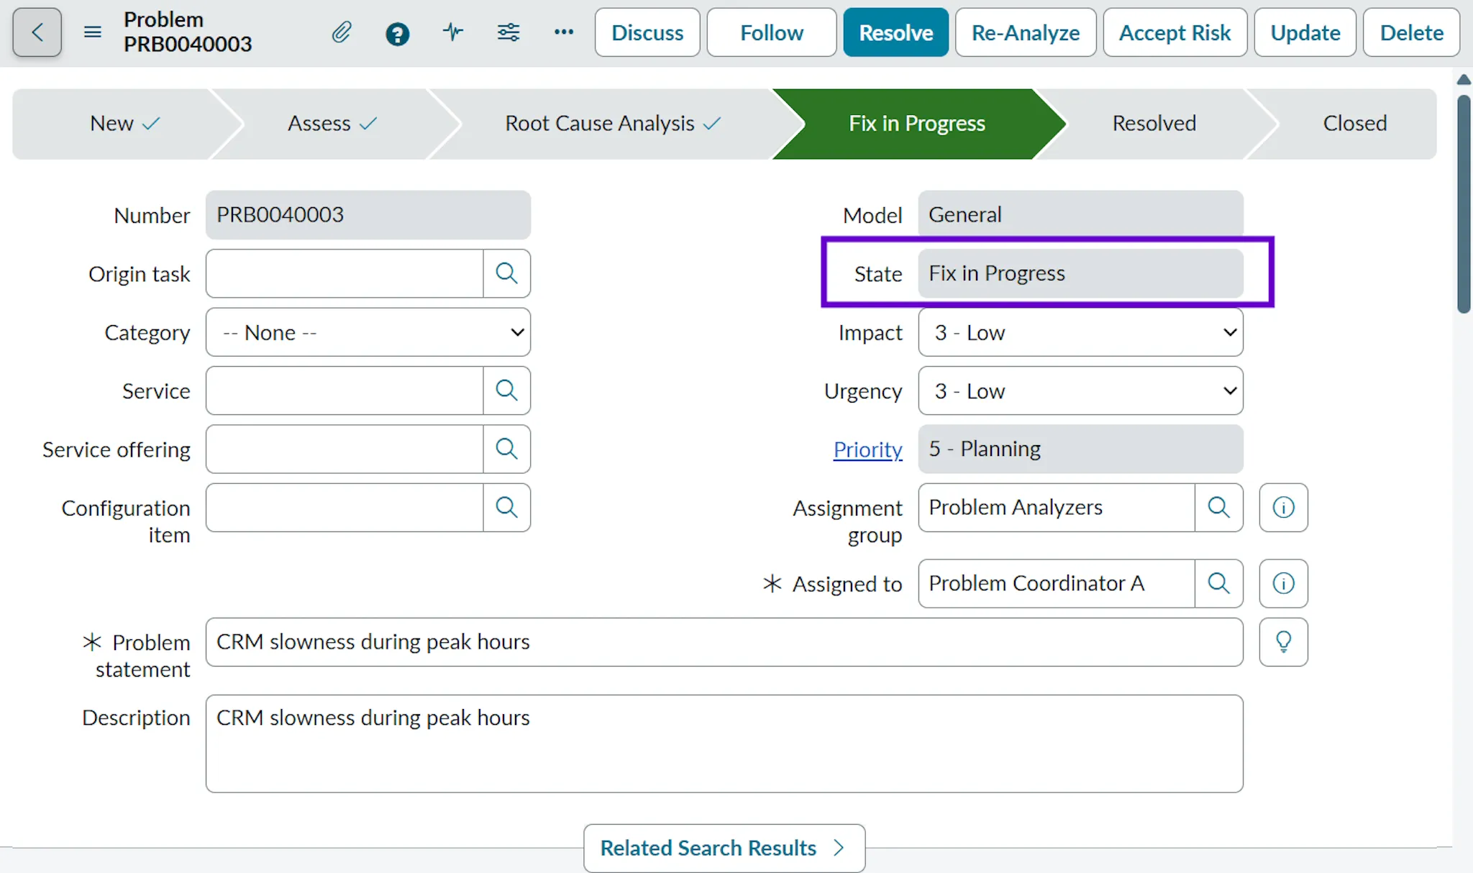Open the personalize form settings icon
This screenshot has height=873, width=1473.
[x=509, y=32]
